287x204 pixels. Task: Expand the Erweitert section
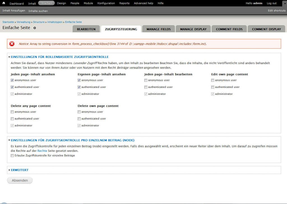click(x=19, y=170)
